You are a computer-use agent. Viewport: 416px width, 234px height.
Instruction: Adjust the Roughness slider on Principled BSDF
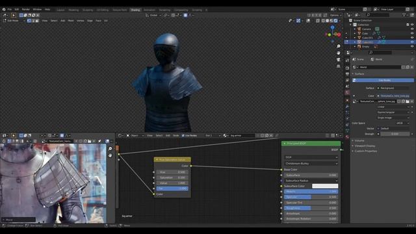click(x=311, y=208)
